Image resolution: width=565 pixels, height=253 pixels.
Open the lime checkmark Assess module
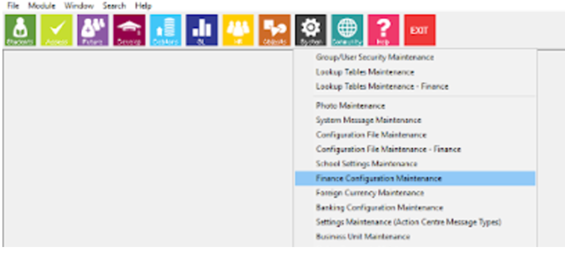56,30
